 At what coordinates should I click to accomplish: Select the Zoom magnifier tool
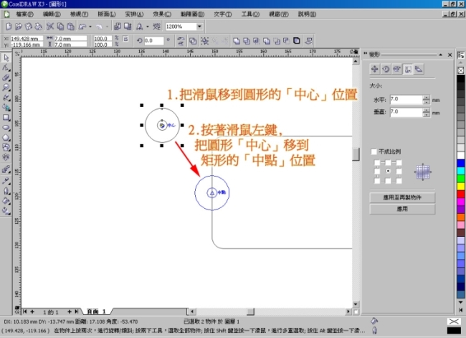coord(6,88)
